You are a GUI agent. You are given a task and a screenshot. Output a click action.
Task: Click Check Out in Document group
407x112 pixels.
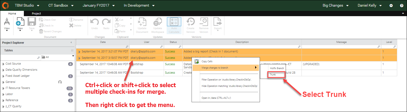point(47,20)
